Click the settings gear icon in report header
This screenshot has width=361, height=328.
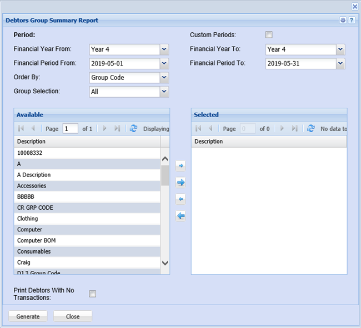click(343, 21)
